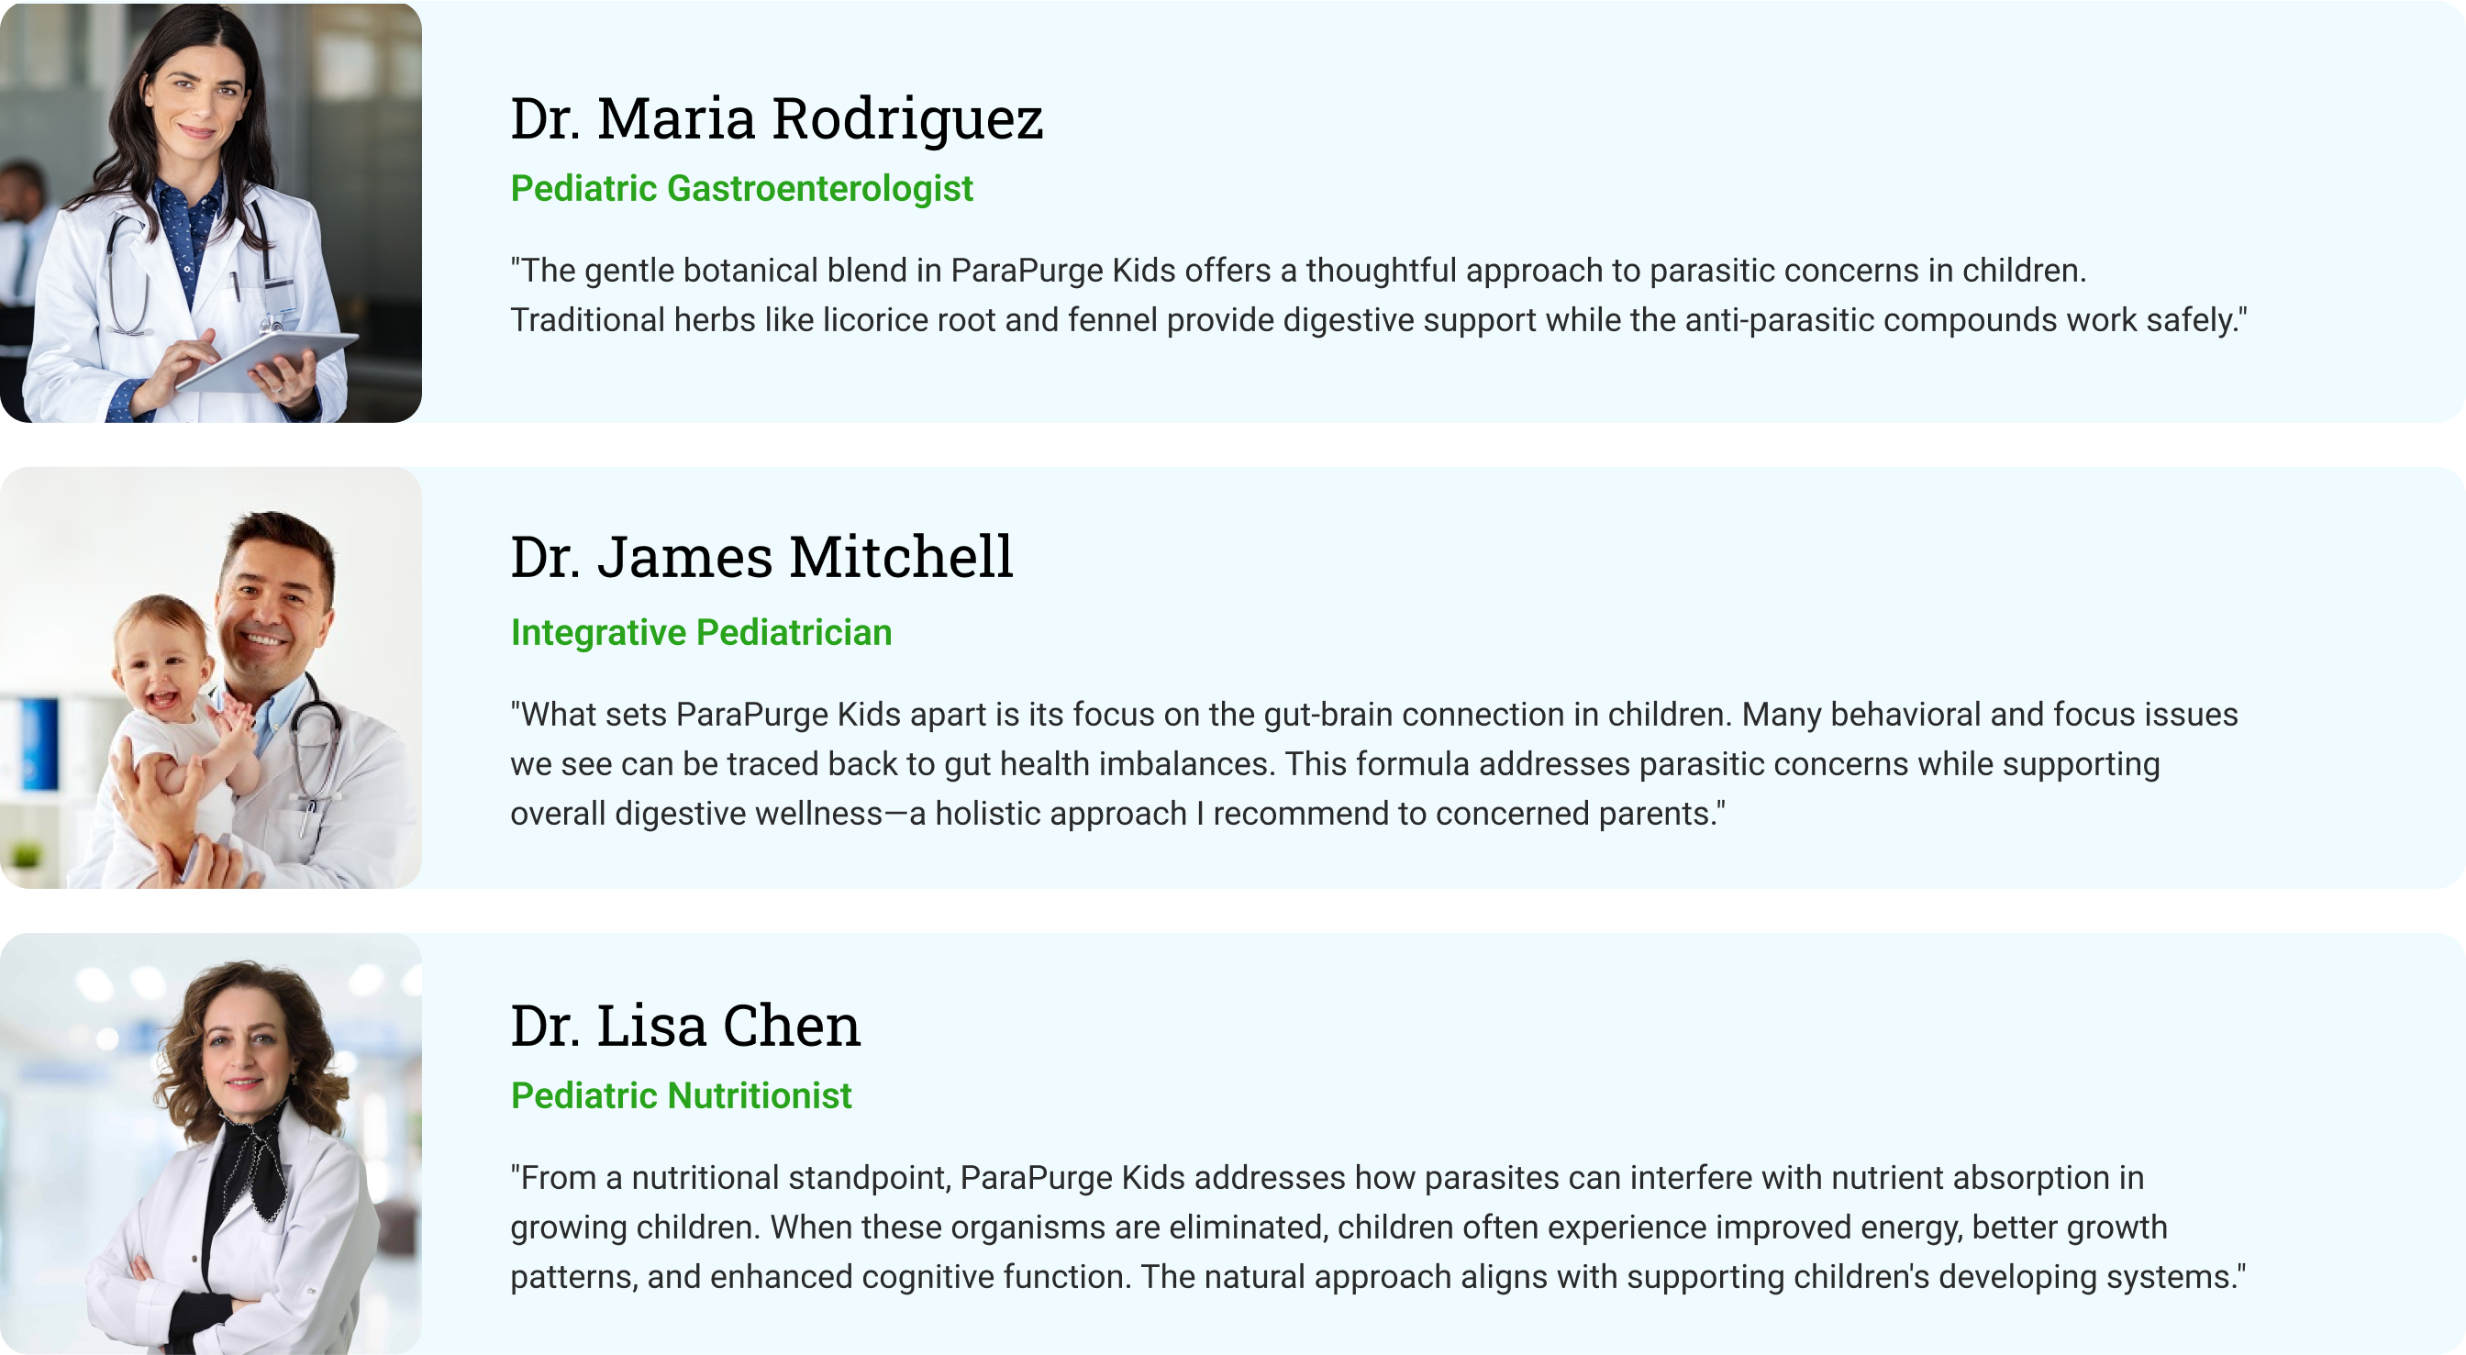Click the "Dr. Maria Rodriguez" name heading
Viewport: 2466px width, 1355px height.
[x=776, y=118]
